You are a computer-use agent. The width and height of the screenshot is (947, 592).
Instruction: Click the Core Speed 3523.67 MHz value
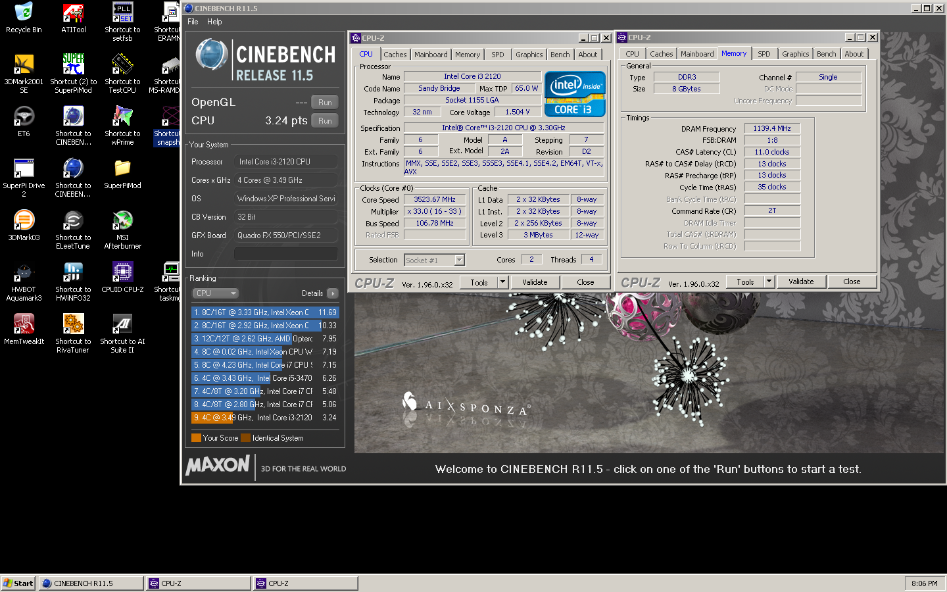(435, 199)
